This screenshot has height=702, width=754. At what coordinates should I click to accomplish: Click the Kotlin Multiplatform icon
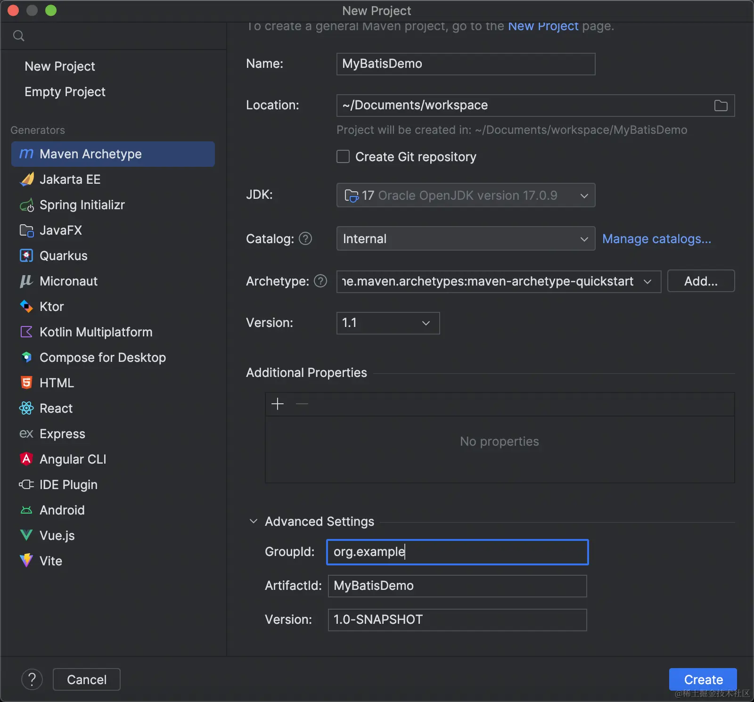[x=27, y=332]
